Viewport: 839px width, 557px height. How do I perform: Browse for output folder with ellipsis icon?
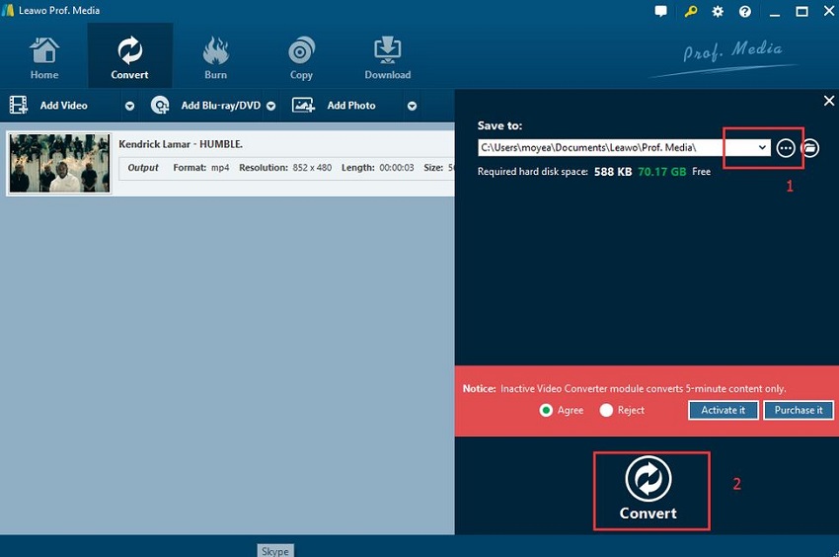[786, 148]
